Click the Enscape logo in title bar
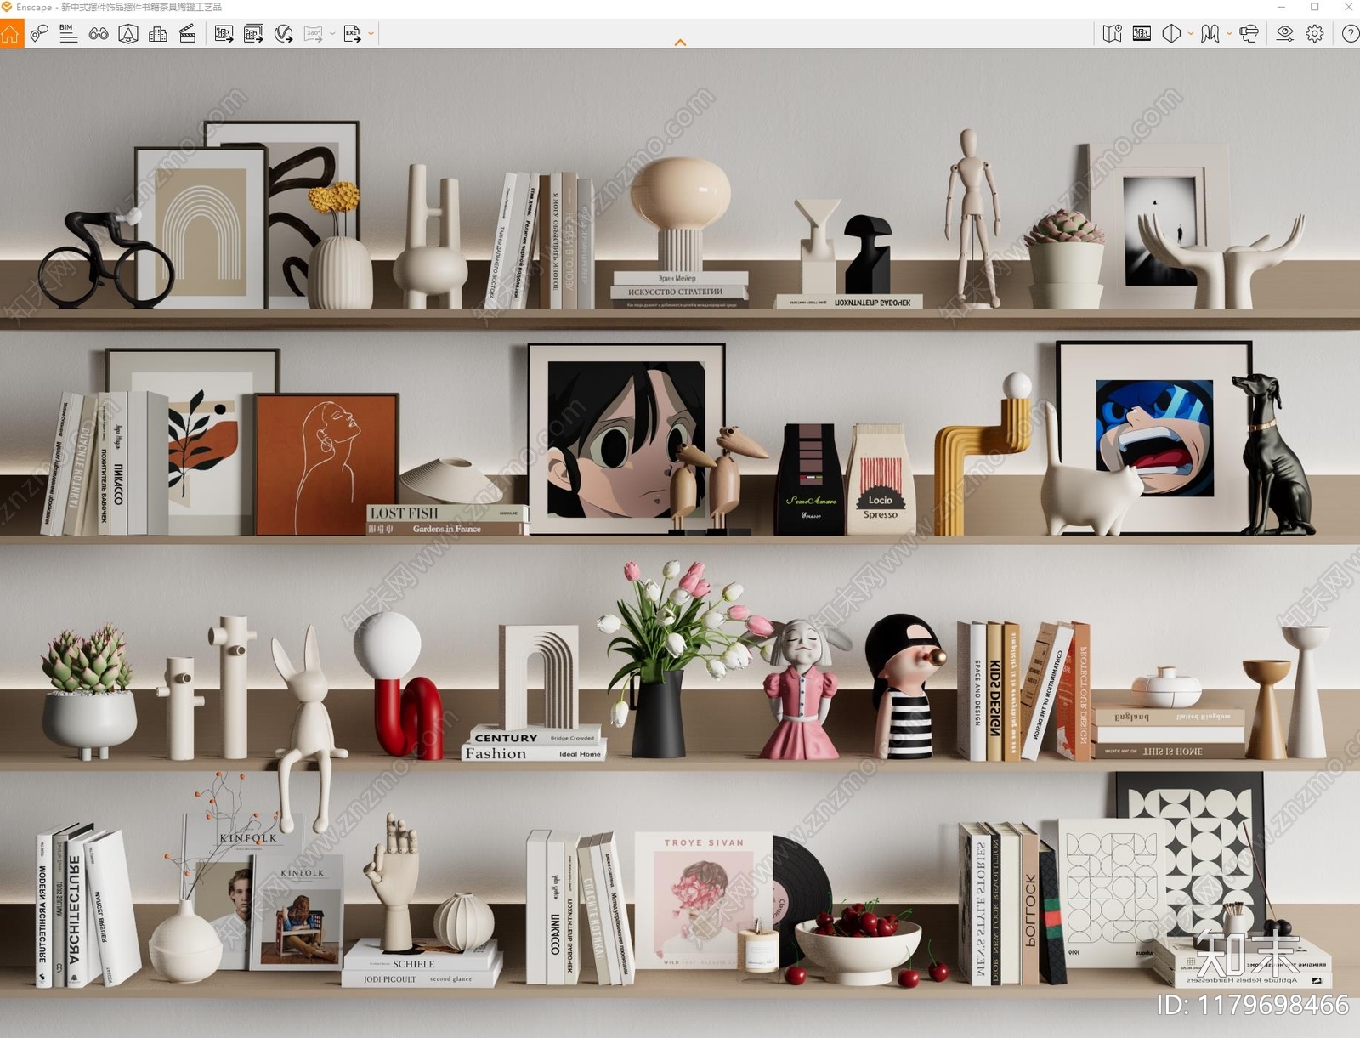1360x1038 pixels. (7, 7)
